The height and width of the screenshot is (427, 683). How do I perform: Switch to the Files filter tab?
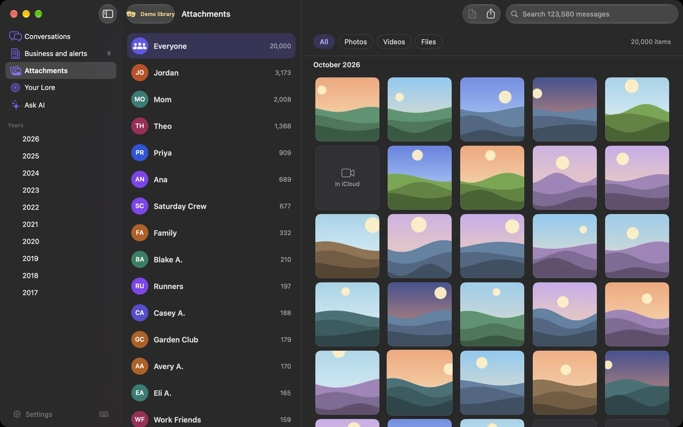429,42
